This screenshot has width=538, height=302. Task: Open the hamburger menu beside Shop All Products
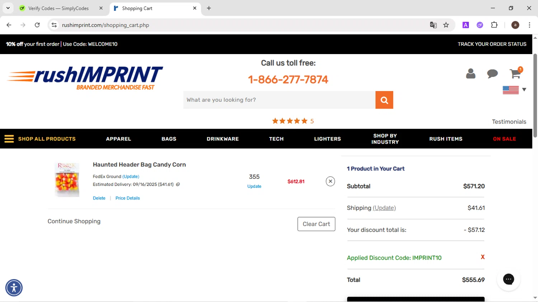click(x=9, y=139)
